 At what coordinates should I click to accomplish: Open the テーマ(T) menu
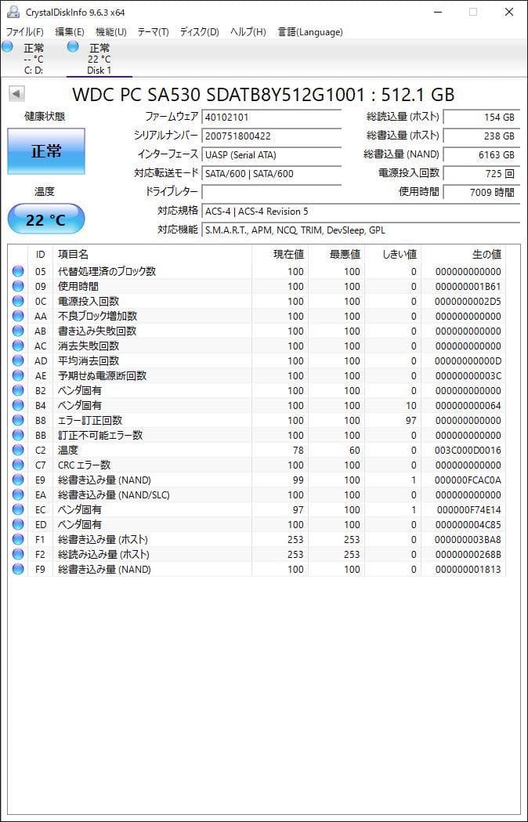coord(153,32)
